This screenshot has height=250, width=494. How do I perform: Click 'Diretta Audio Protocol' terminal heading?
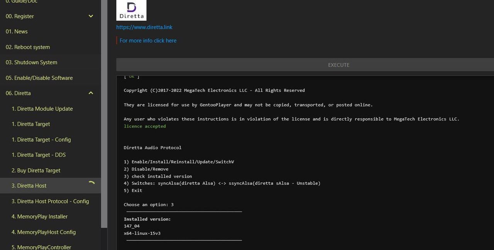tap(152, 148)
